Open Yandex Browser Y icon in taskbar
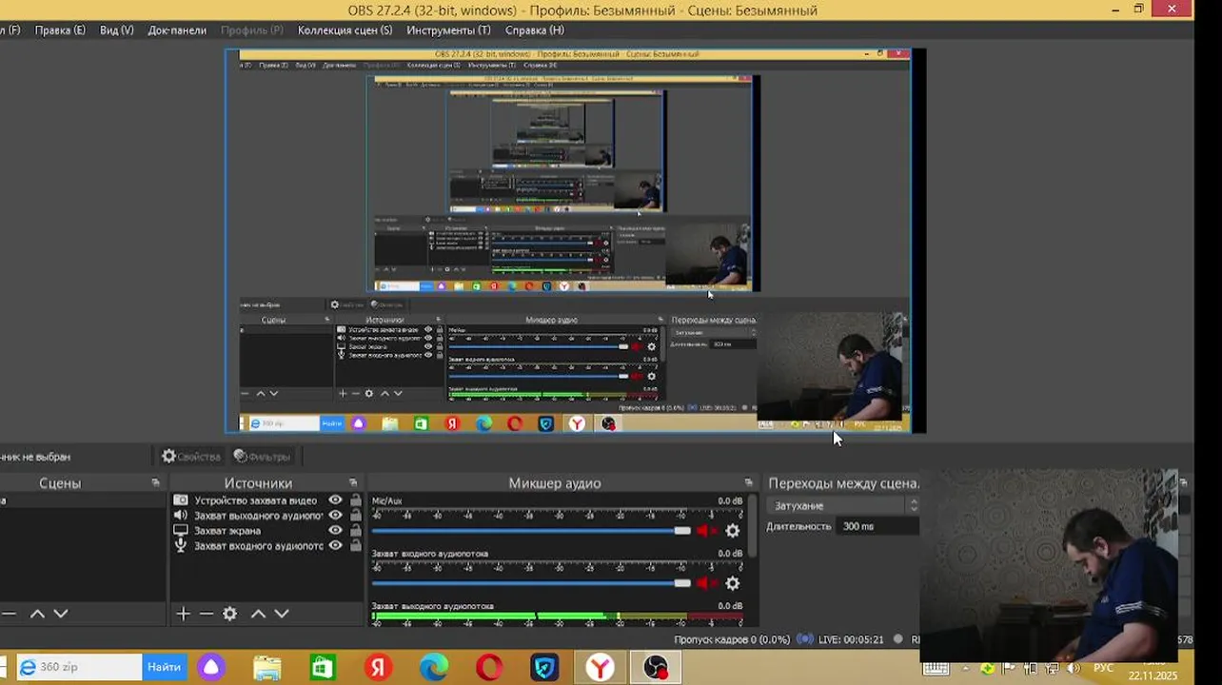Viewport: 1222px width, 685px height. (601, 668)
